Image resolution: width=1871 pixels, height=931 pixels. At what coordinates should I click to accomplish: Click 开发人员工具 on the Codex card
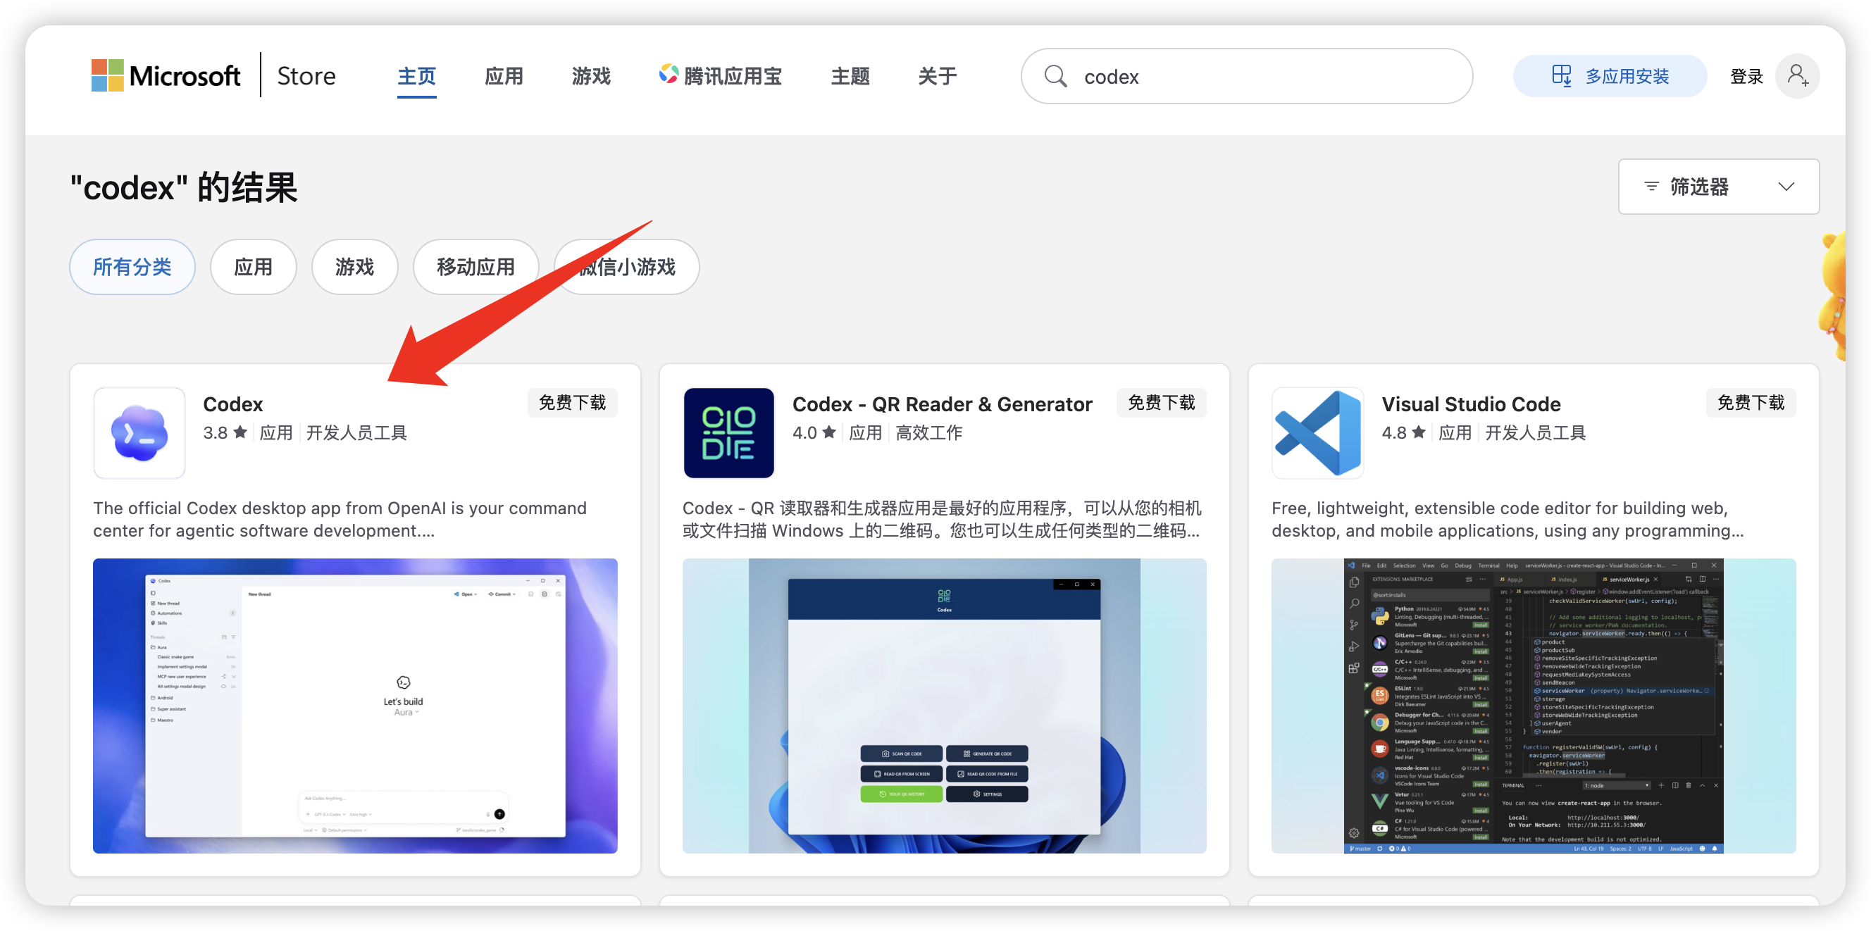tap(356, 433)
